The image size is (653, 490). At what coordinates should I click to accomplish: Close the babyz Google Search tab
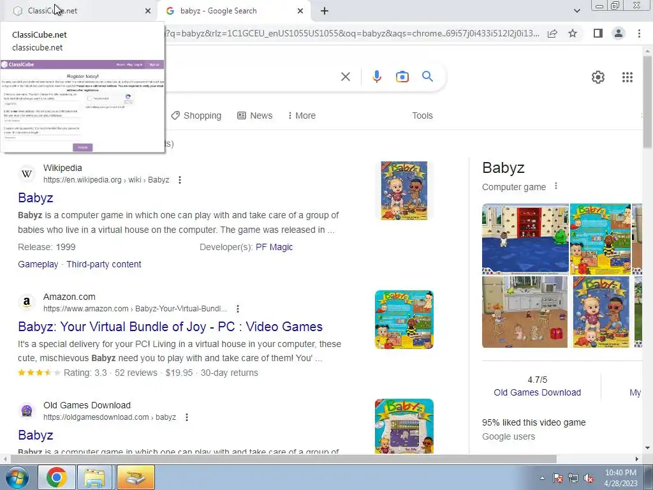(x=300, y=11)
